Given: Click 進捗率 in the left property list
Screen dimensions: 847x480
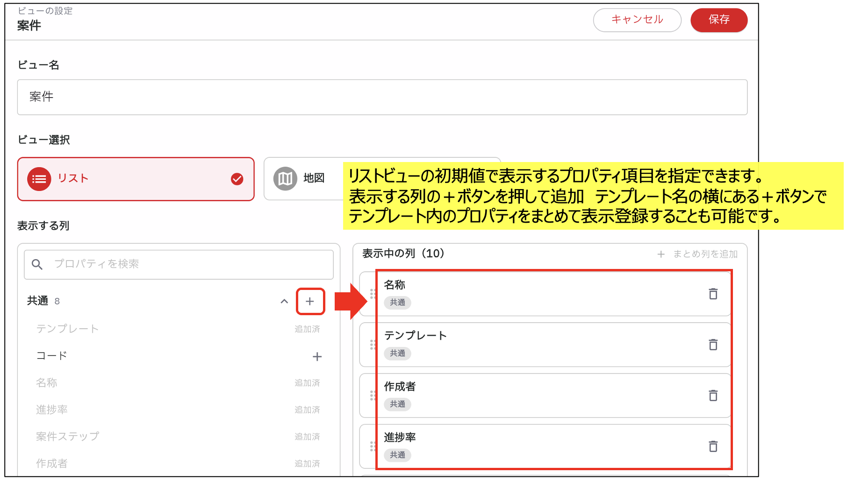Looking at the screenshot, I should pyautogui.click(x=52, y=409).
